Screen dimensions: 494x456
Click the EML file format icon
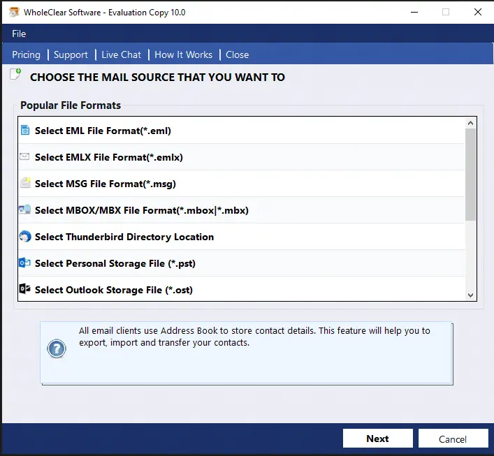25,130
